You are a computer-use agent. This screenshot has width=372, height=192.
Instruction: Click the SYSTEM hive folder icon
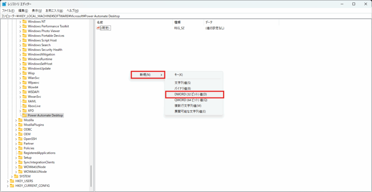pyautogui.click(x=16, y=176)
